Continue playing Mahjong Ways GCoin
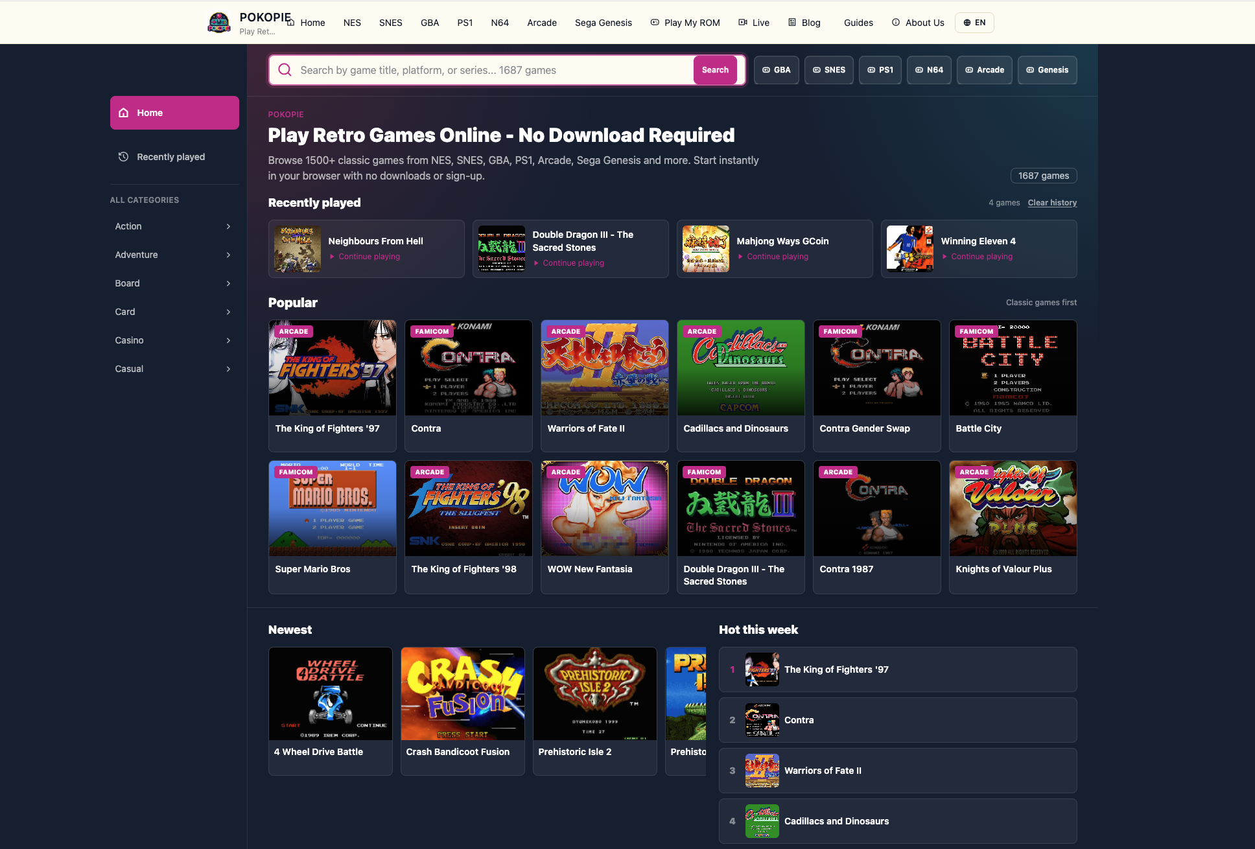This screenshot has height=849, width=1255. coord(777,257)
